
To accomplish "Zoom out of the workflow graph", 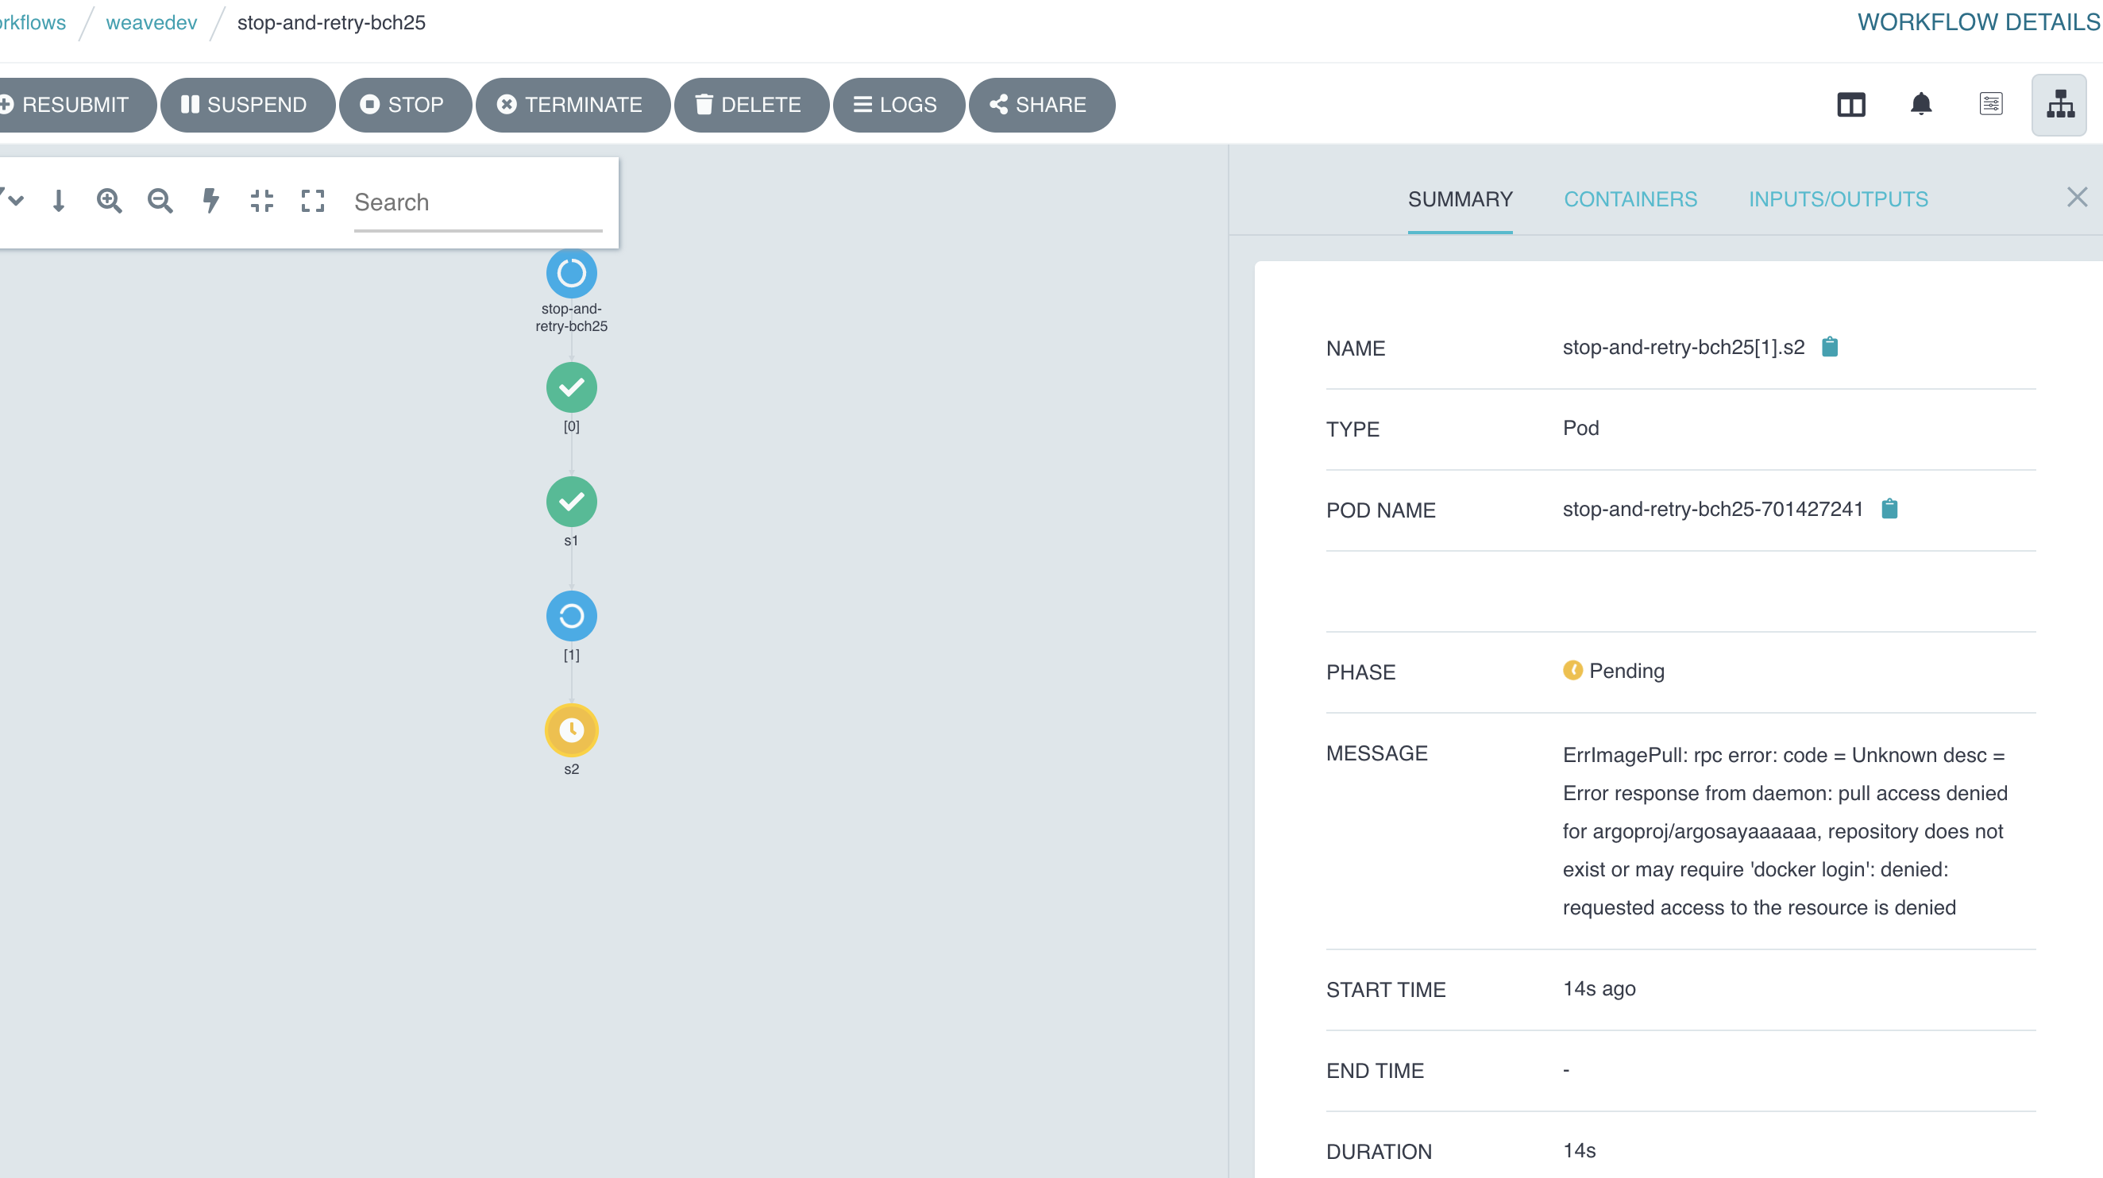I will click(x=160, y=201).
